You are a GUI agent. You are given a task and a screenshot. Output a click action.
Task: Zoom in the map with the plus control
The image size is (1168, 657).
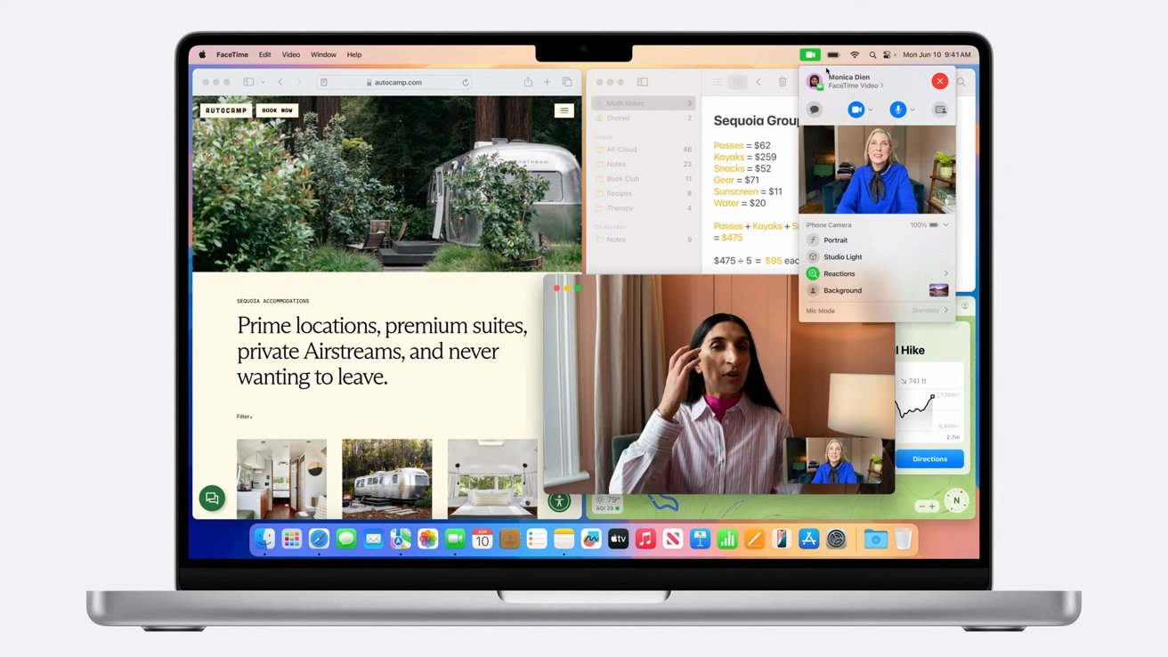(932, 506)
